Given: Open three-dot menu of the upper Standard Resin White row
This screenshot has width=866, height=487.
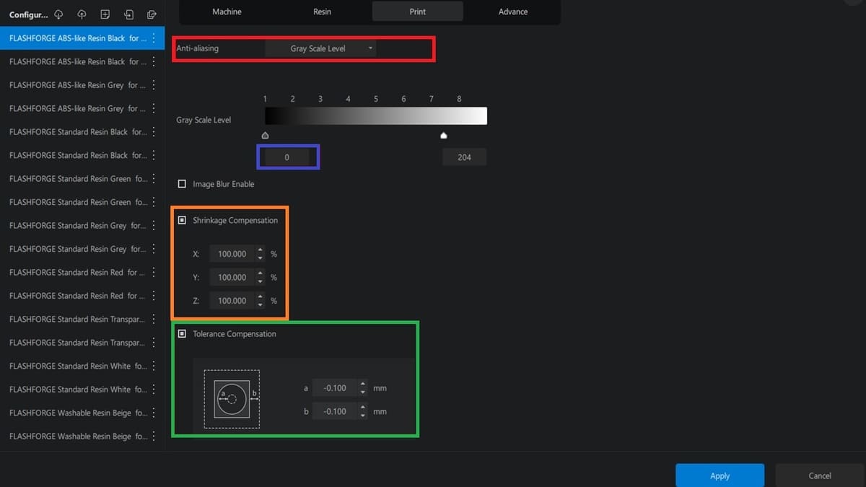Looking at the screenshot, I should [153, 366].
